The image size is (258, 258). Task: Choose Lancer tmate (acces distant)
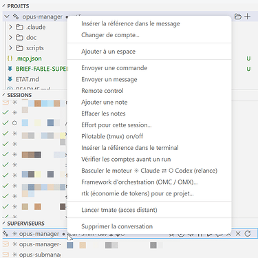point(119,210)
